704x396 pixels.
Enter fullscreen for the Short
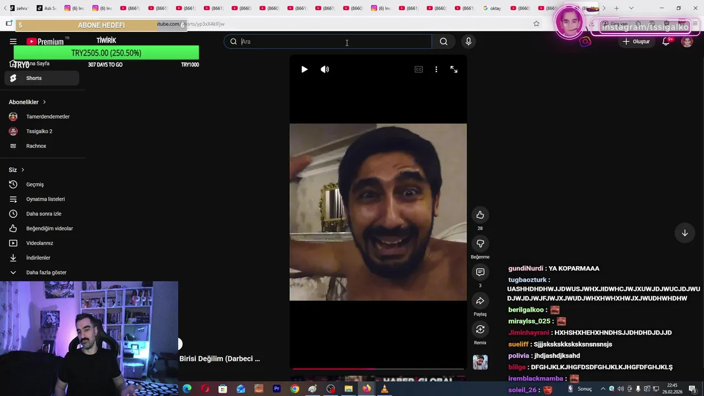[454, 69]
